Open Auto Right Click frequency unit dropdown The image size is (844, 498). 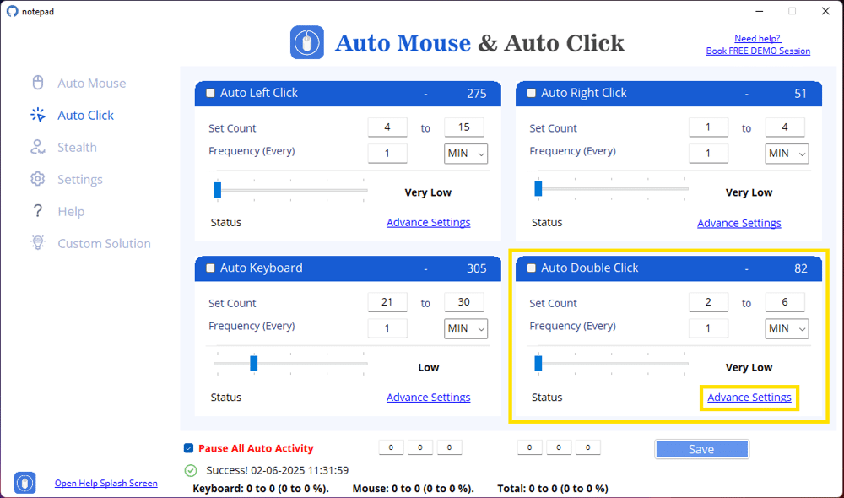pyautogui.click(x=787, y=154)
